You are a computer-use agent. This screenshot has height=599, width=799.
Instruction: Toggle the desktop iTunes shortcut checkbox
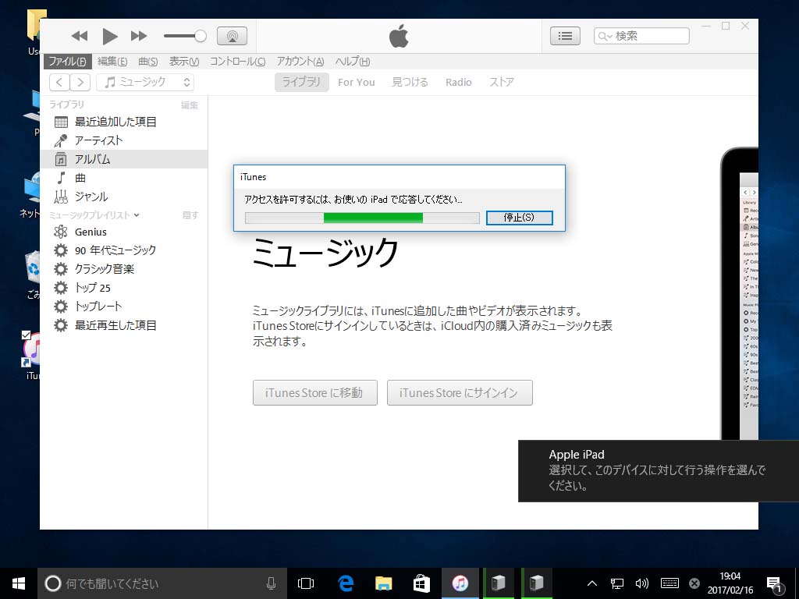pyautogui.click(x=26, y=335)
